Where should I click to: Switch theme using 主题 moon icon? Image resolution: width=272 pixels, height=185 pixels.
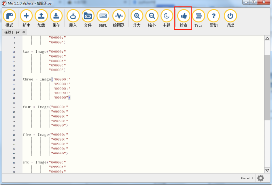point(167,18)
